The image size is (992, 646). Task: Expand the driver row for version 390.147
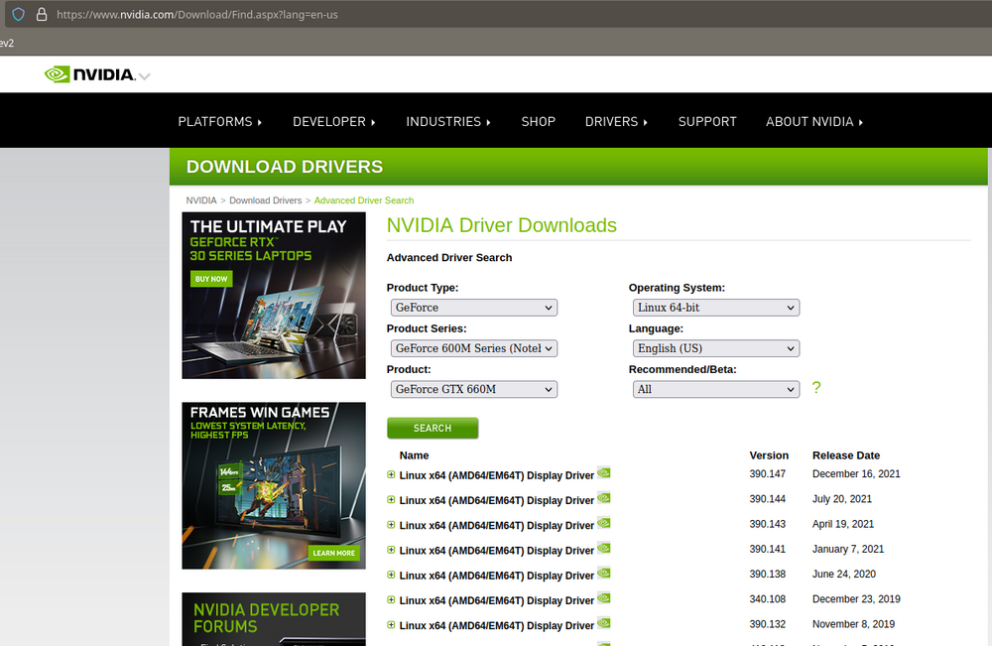(x=391, y=474)
